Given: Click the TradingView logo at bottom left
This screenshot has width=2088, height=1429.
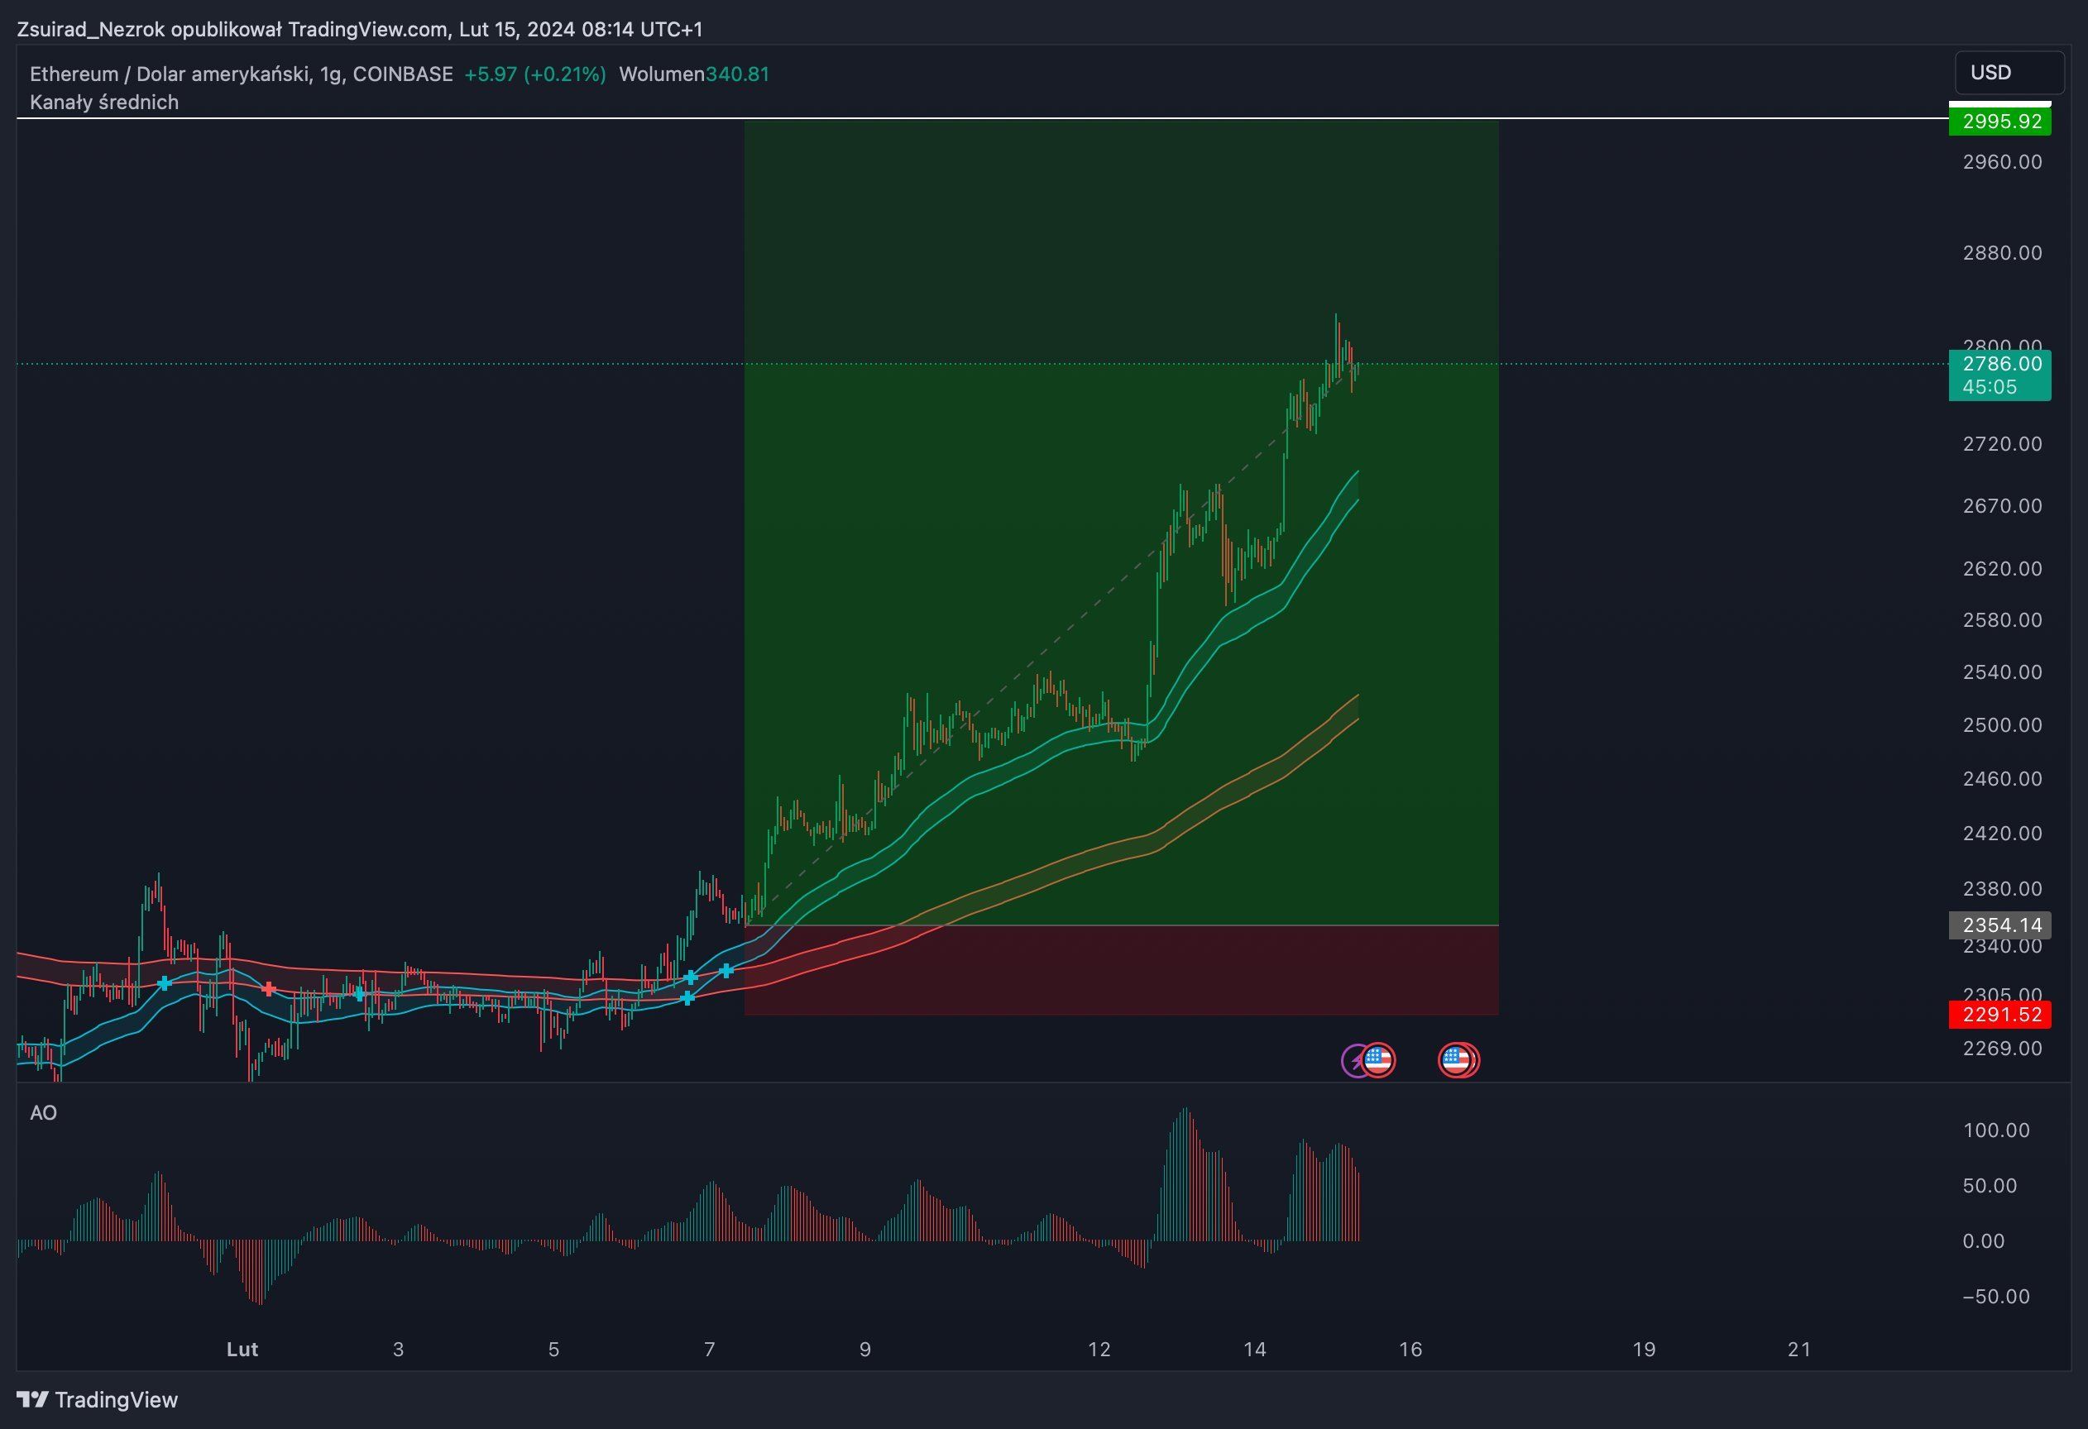Looking at the screenshot, I should (x=97, y=1400).
